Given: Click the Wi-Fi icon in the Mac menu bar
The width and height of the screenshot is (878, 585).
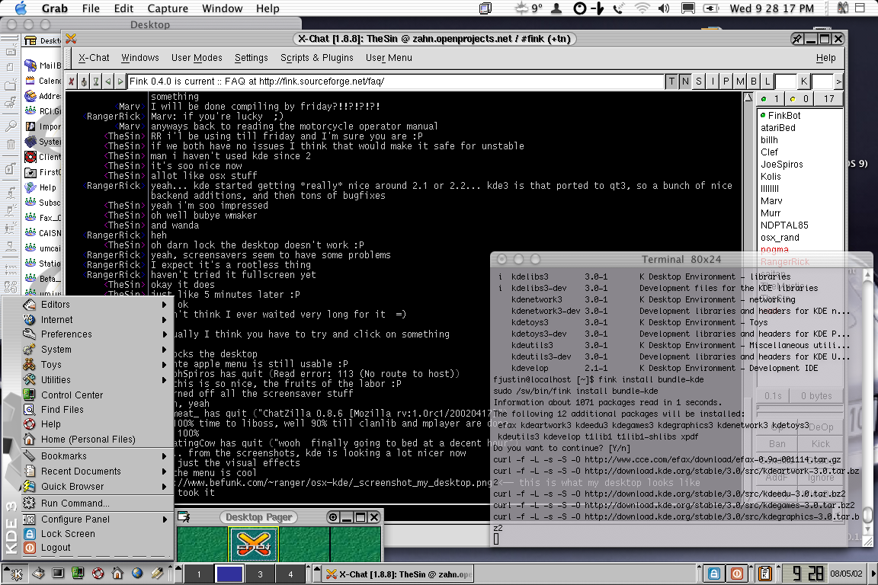Looking at the screenshot, I should [642, 8].
